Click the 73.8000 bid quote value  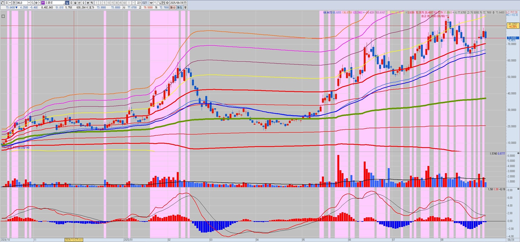tap(116, 8)
